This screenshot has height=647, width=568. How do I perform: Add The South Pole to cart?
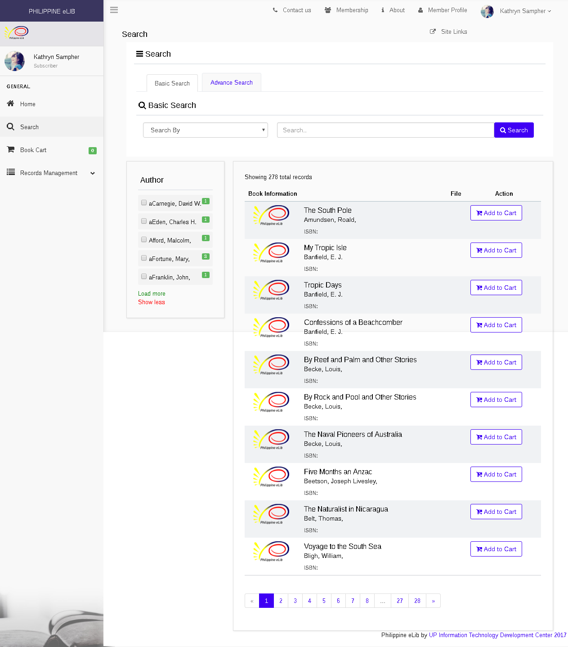tap(496, 213)
